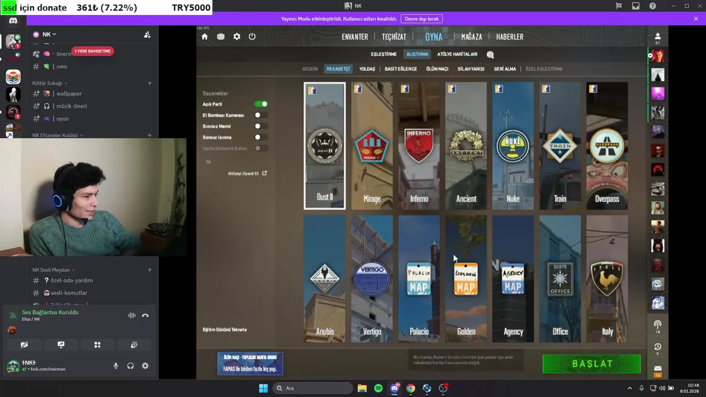Collapse the NK Efsaneler Kulübü category
The image size is (706, 397).
57,135
